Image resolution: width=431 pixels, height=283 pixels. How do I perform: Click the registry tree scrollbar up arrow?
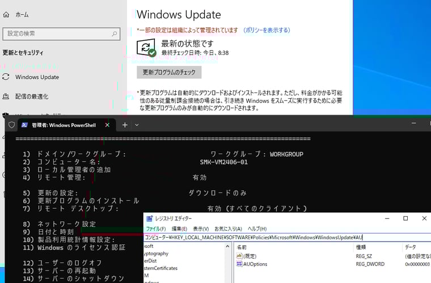point(227,247)
